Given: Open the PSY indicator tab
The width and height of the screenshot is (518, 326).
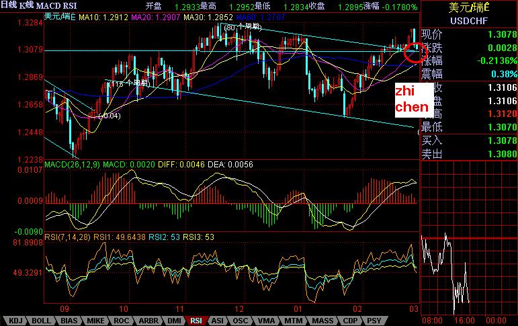Looking at the screenshot, I should [x=374, y=321].
